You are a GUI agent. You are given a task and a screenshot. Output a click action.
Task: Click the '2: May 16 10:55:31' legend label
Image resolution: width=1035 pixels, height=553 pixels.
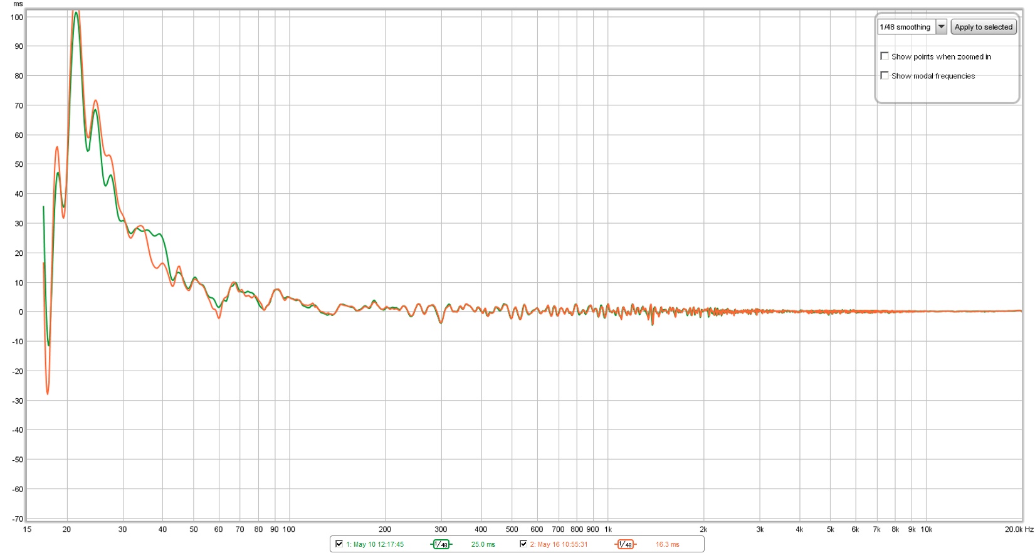pos(559,544)
